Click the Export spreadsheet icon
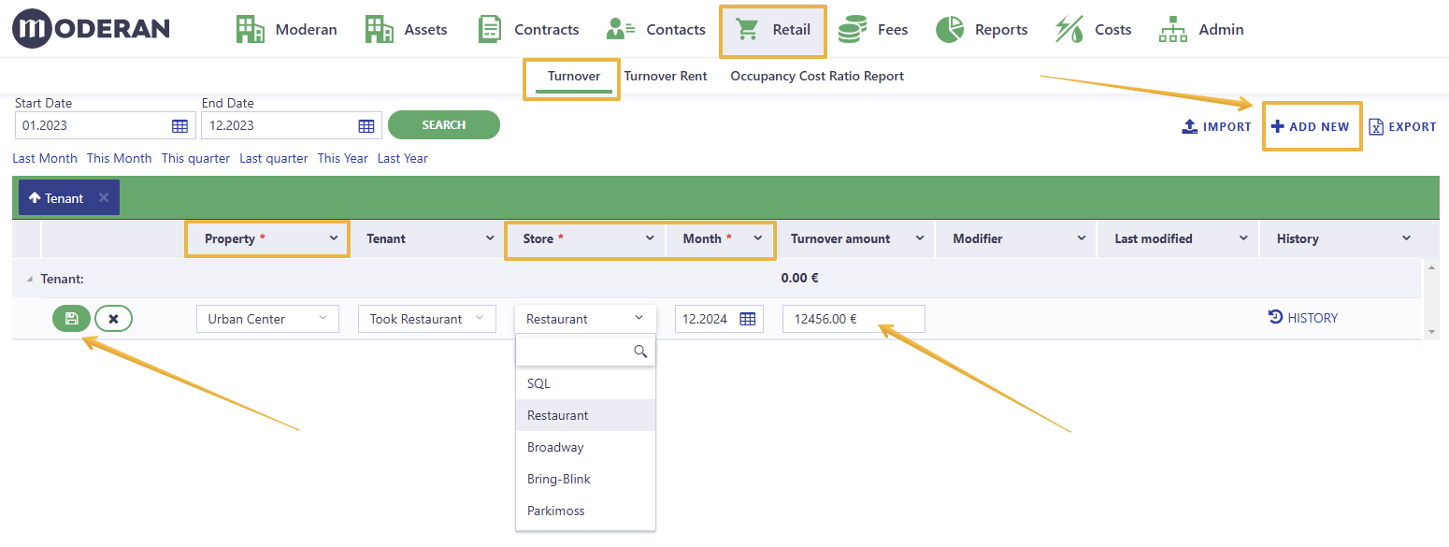The width and height of the screenshot is (1449, 547). (x=1376, y=126)
